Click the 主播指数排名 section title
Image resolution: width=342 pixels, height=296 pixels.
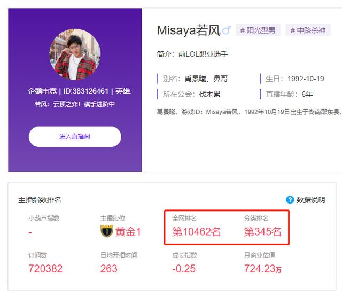(40, 200)
